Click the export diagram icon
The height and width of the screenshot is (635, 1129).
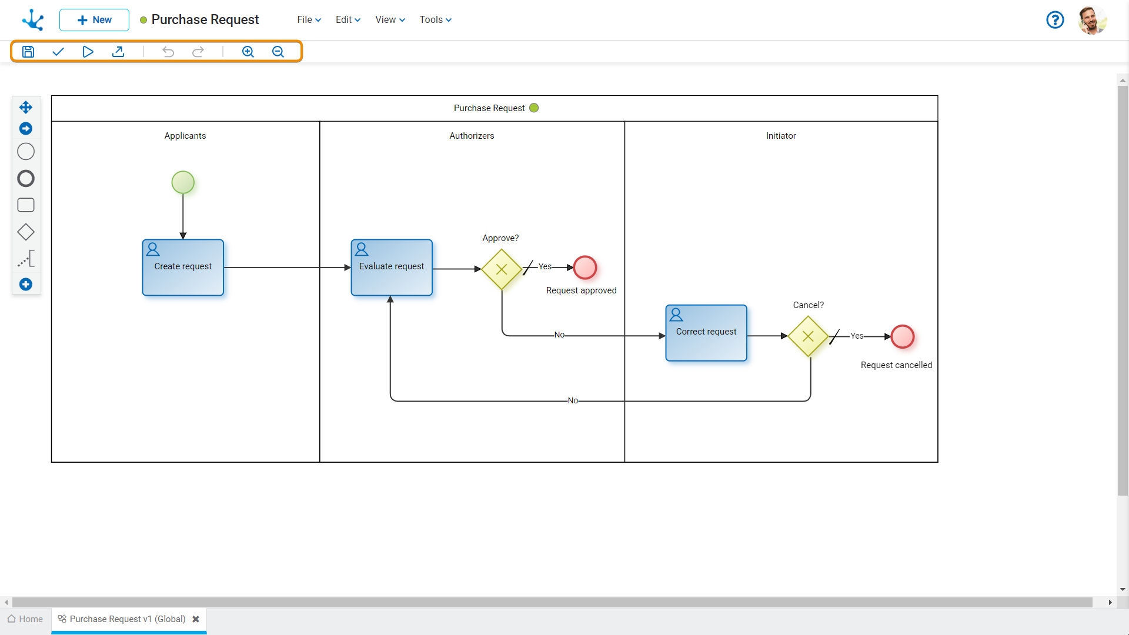click(118, 51)
